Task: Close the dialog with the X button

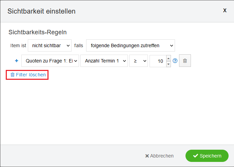Action: 225,11
